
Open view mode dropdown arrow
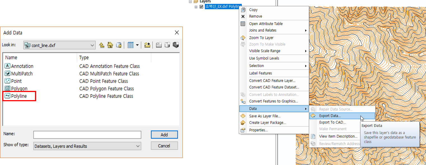pyautogui.click(x=137, y=45)
